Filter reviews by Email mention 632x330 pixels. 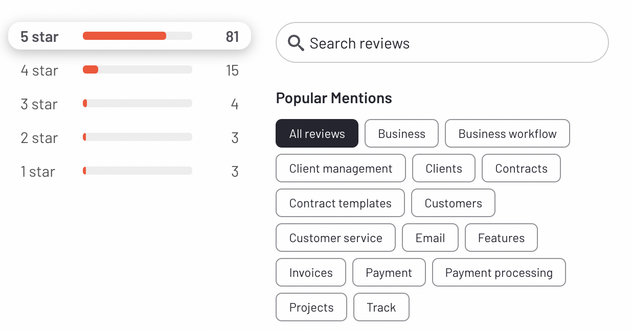pyautogui.click(x=430, y=238)
